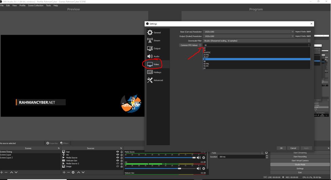This screenshot has width=331, height=180.
Task: Open the Profile menu
Action: pyautogui.click(x=22, y=5)
